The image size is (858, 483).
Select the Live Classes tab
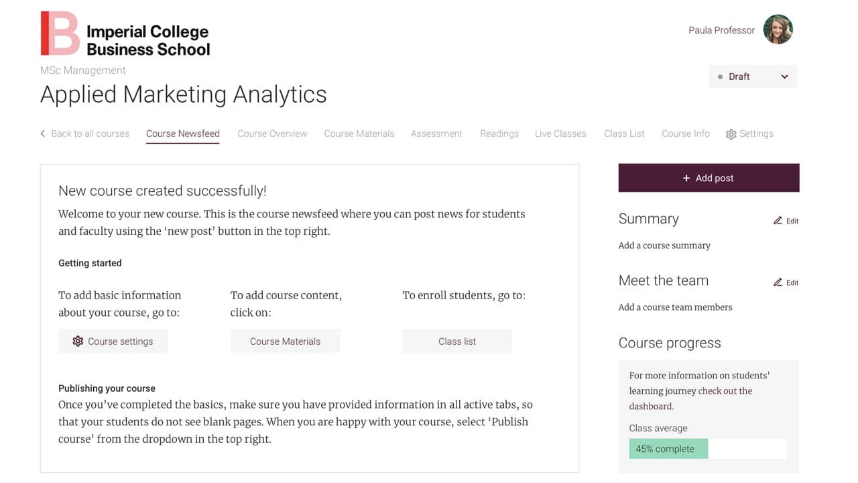point(560,133)
